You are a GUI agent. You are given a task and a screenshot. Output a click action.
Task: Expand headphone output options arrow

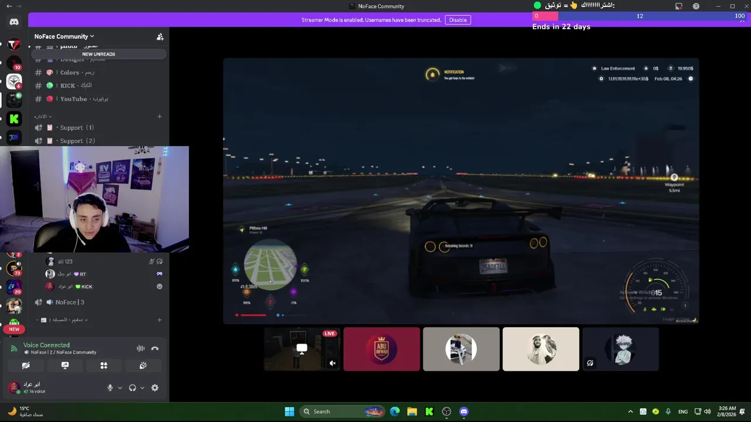pyautogui.click(x=142, y=387)
